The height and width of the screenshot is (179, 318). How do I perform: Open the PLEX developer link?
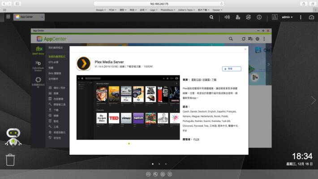click(x=196, y=140)
